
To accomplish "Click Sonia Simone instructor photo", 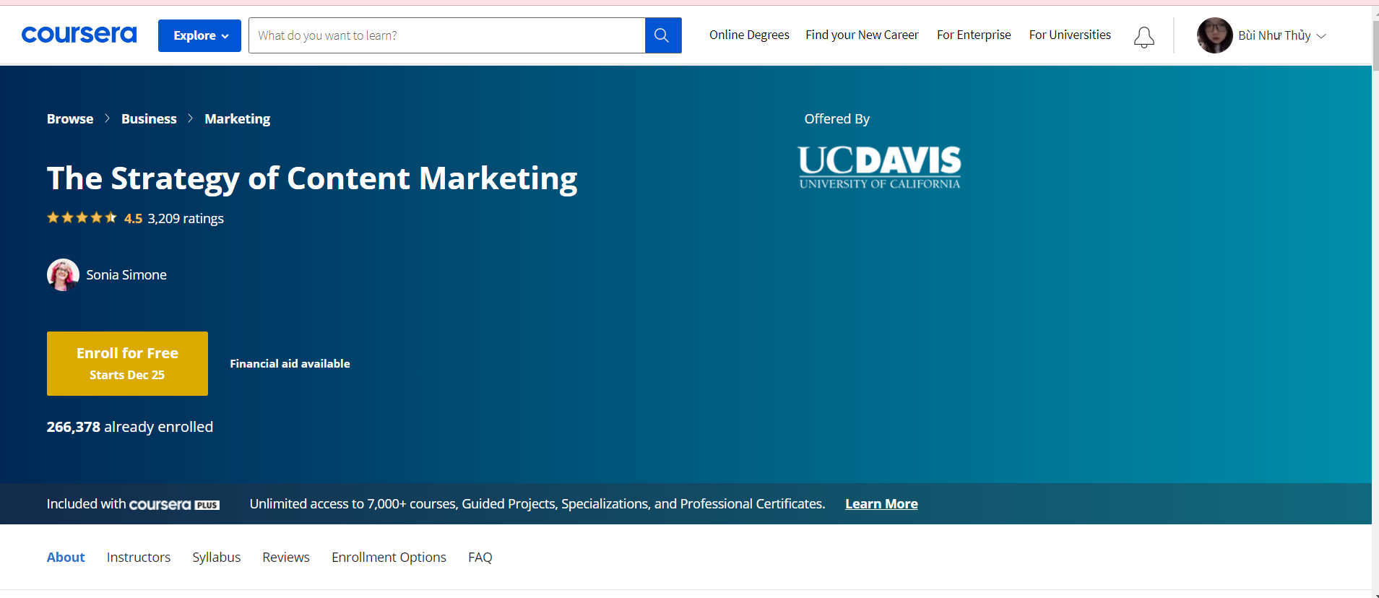I will [63, 275].
